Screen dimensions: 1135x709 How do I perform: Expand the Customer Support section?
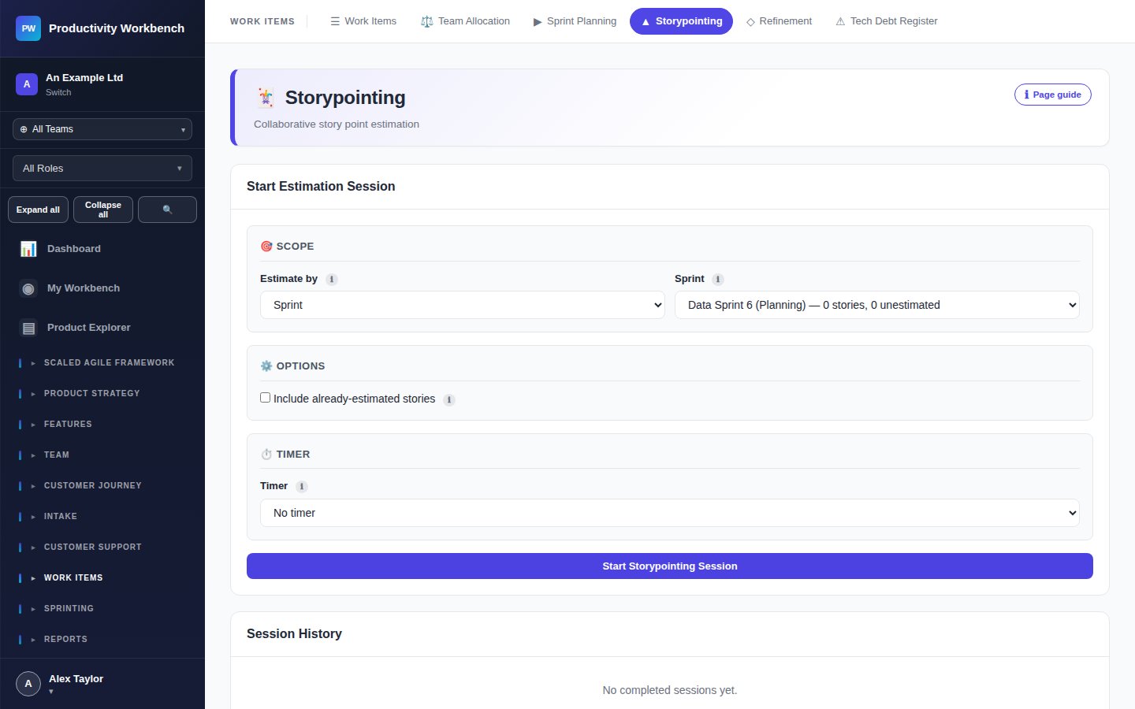(102, 548)
